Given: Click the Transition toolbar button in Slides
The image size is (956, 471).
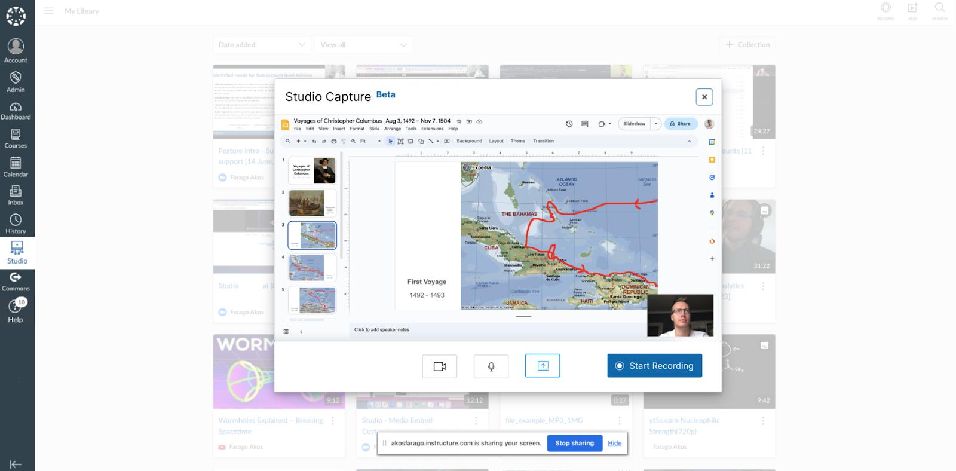Looking at the screenshot, I should click(x=544, y=141).
